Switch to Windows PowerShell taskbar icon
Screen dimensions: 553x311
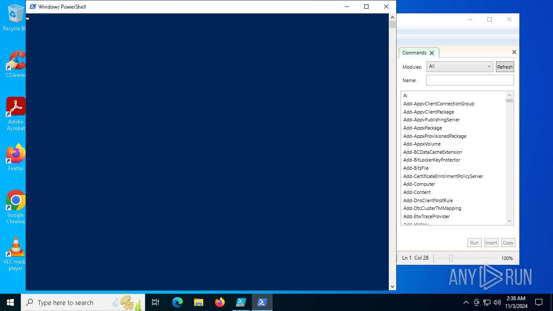point(262,302)
